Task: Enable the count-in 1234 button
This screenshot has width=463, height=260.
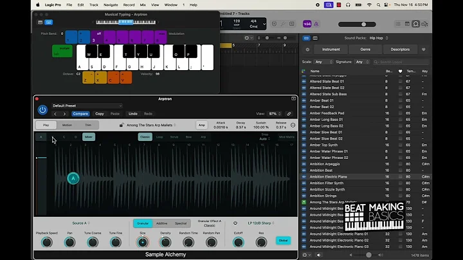Action: tap(307, 24)
